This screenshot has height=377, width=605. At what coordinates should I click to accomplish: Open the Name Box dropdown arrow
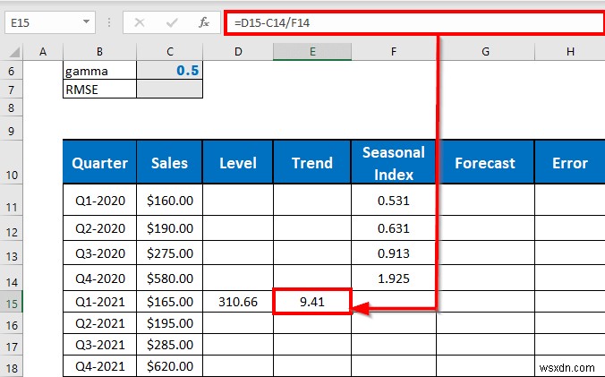pos(87,22)
